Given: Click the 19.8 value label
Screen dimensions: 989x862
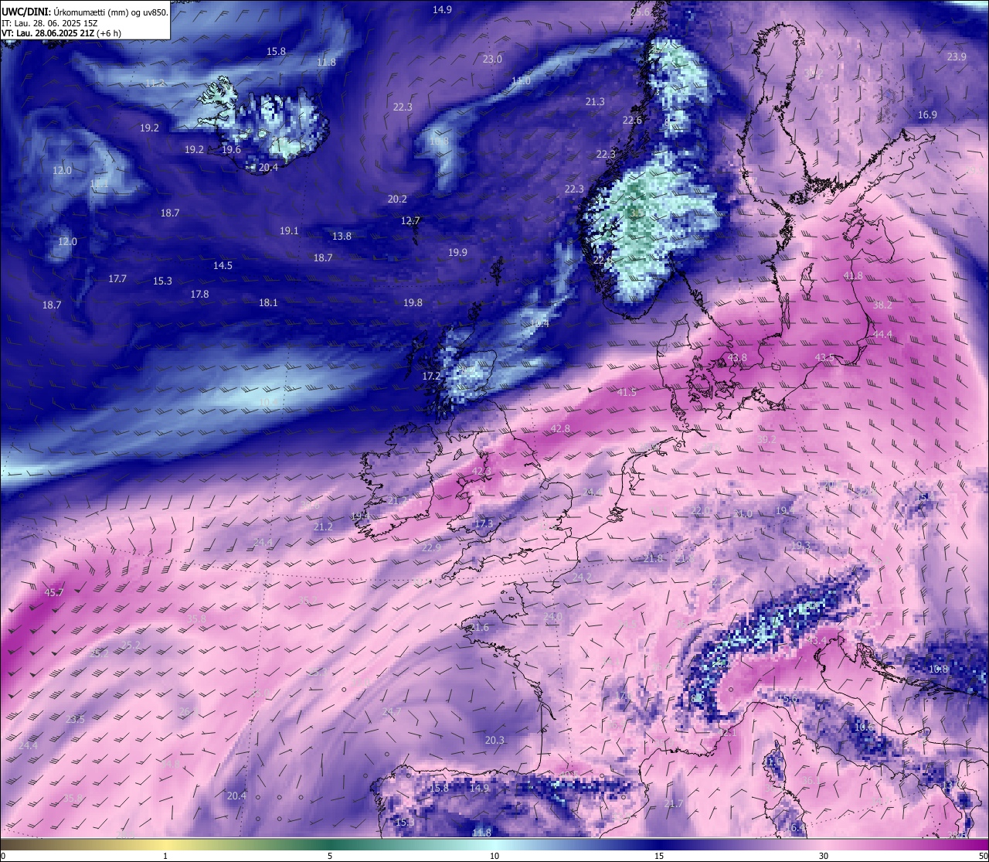Looking at the screenshot, I should coord(413,303).
